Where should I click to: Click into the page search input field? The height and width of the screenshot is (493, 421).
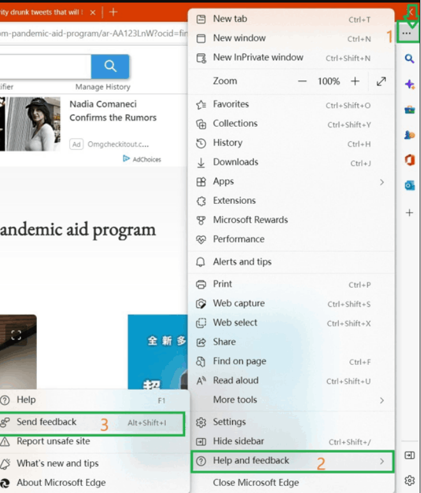(x=45, y=66)
